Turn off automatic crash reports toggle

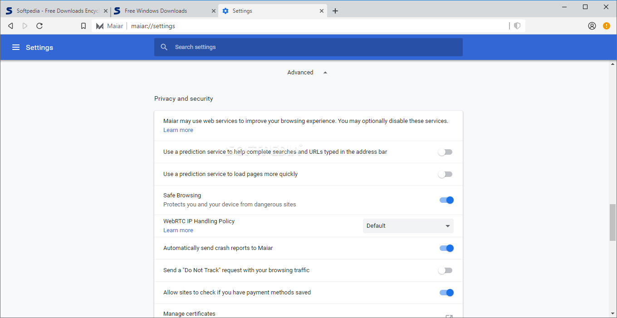pyautogui.click(x=446, y=248)
